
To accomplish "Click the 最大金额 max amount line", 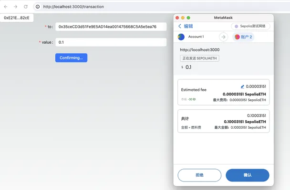I will (240, 127).
